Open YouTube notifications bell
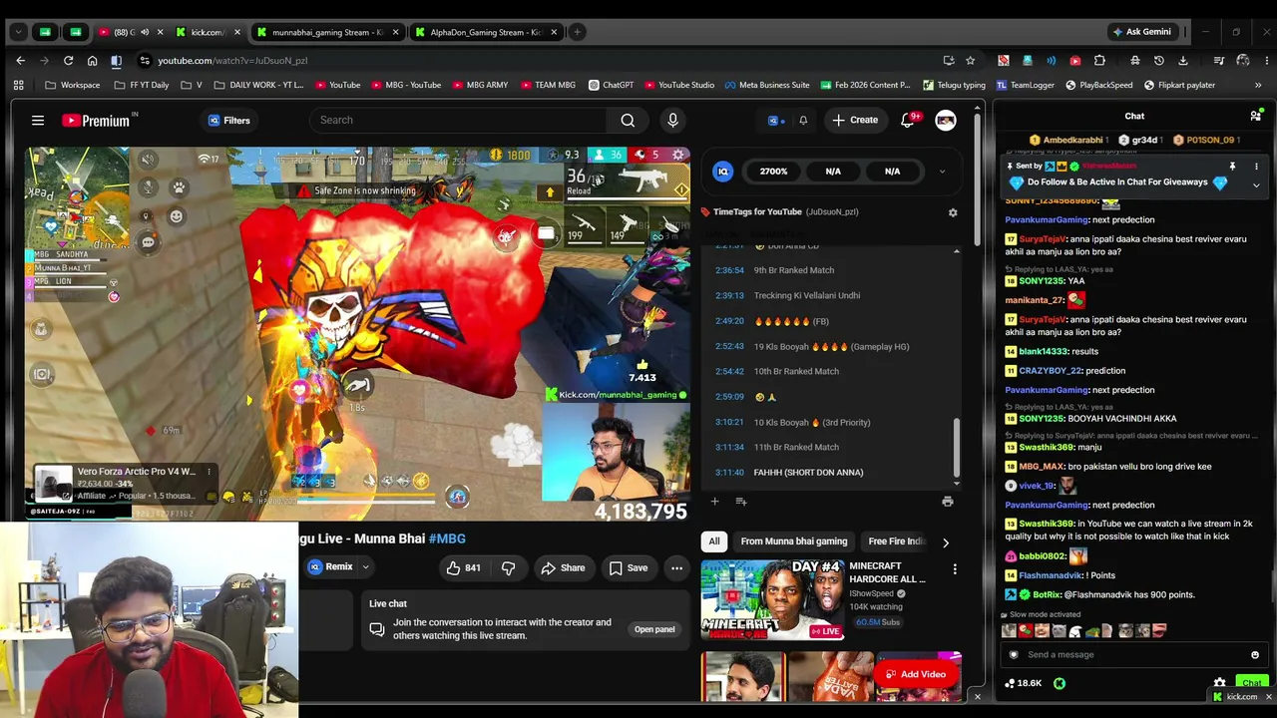 coord(907,120)
